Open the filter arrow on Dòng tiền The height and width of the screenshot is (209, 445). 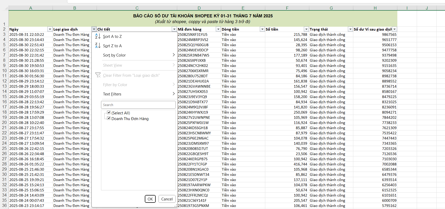tap(262, 29)
